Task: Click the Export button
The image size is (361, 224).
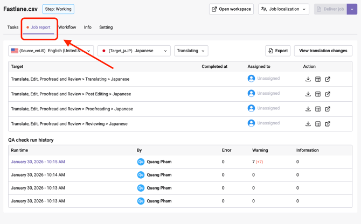Action: tap(277, 51)
